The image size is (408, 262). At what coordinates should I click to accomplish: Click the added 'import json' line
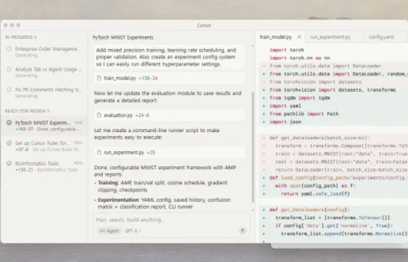pyautogui.click(x=285, y=122)
